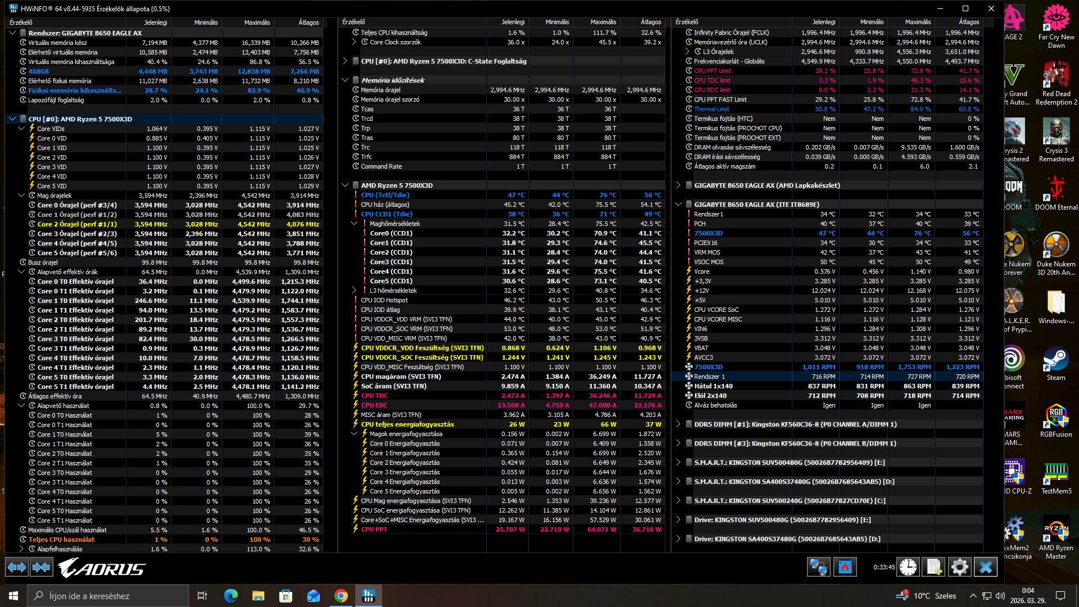This screenshot has height=607, width=1079.
Task: Collapse the CPU [#0]: AMD Ryzen 5 7500X3D node
Action: point(12,119)
